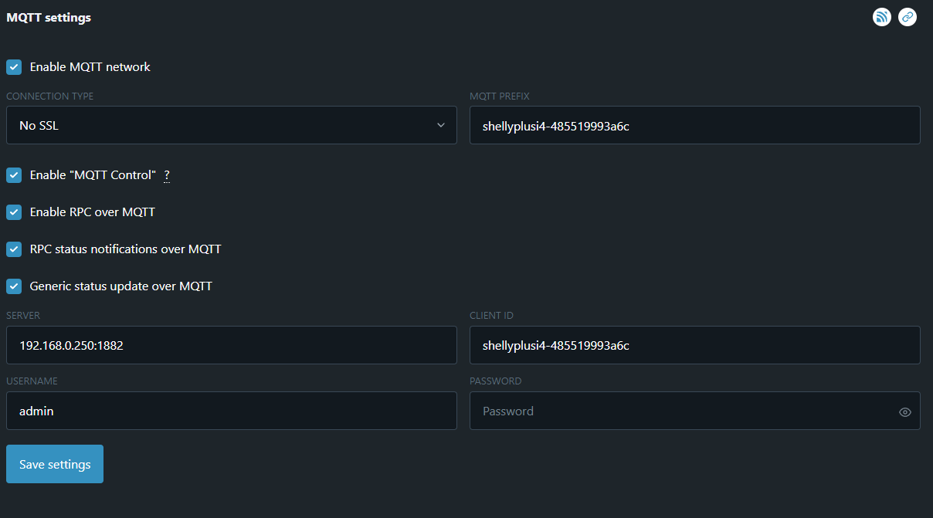Click the "Generic status update over MQTT" label text
This screenshot has width=933, height=518.
click(120, 286)
